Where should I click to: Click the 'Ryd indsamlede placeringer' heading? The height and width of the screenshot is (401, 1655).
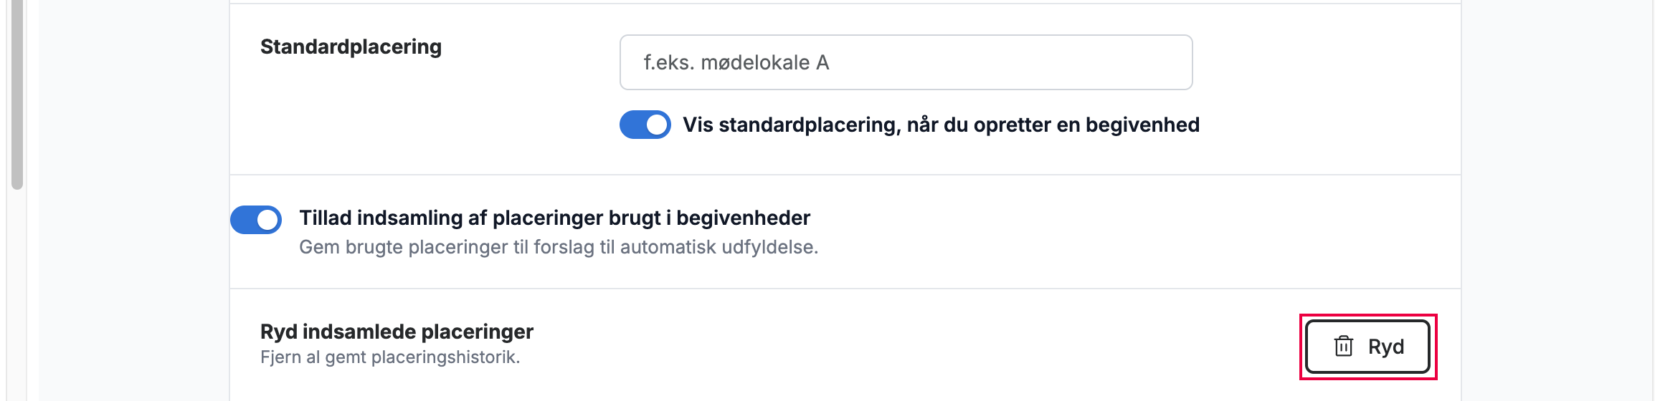pyautogui.click(x=397, y=332)
